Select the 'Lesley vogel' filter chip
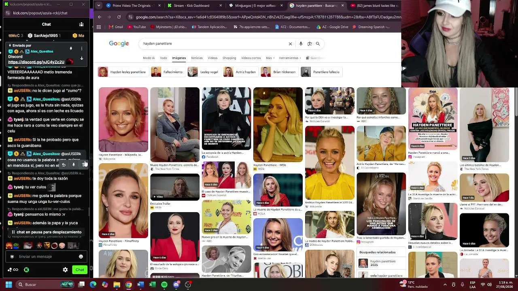Viewport: 518px width, 291px height. pos(204,72)
